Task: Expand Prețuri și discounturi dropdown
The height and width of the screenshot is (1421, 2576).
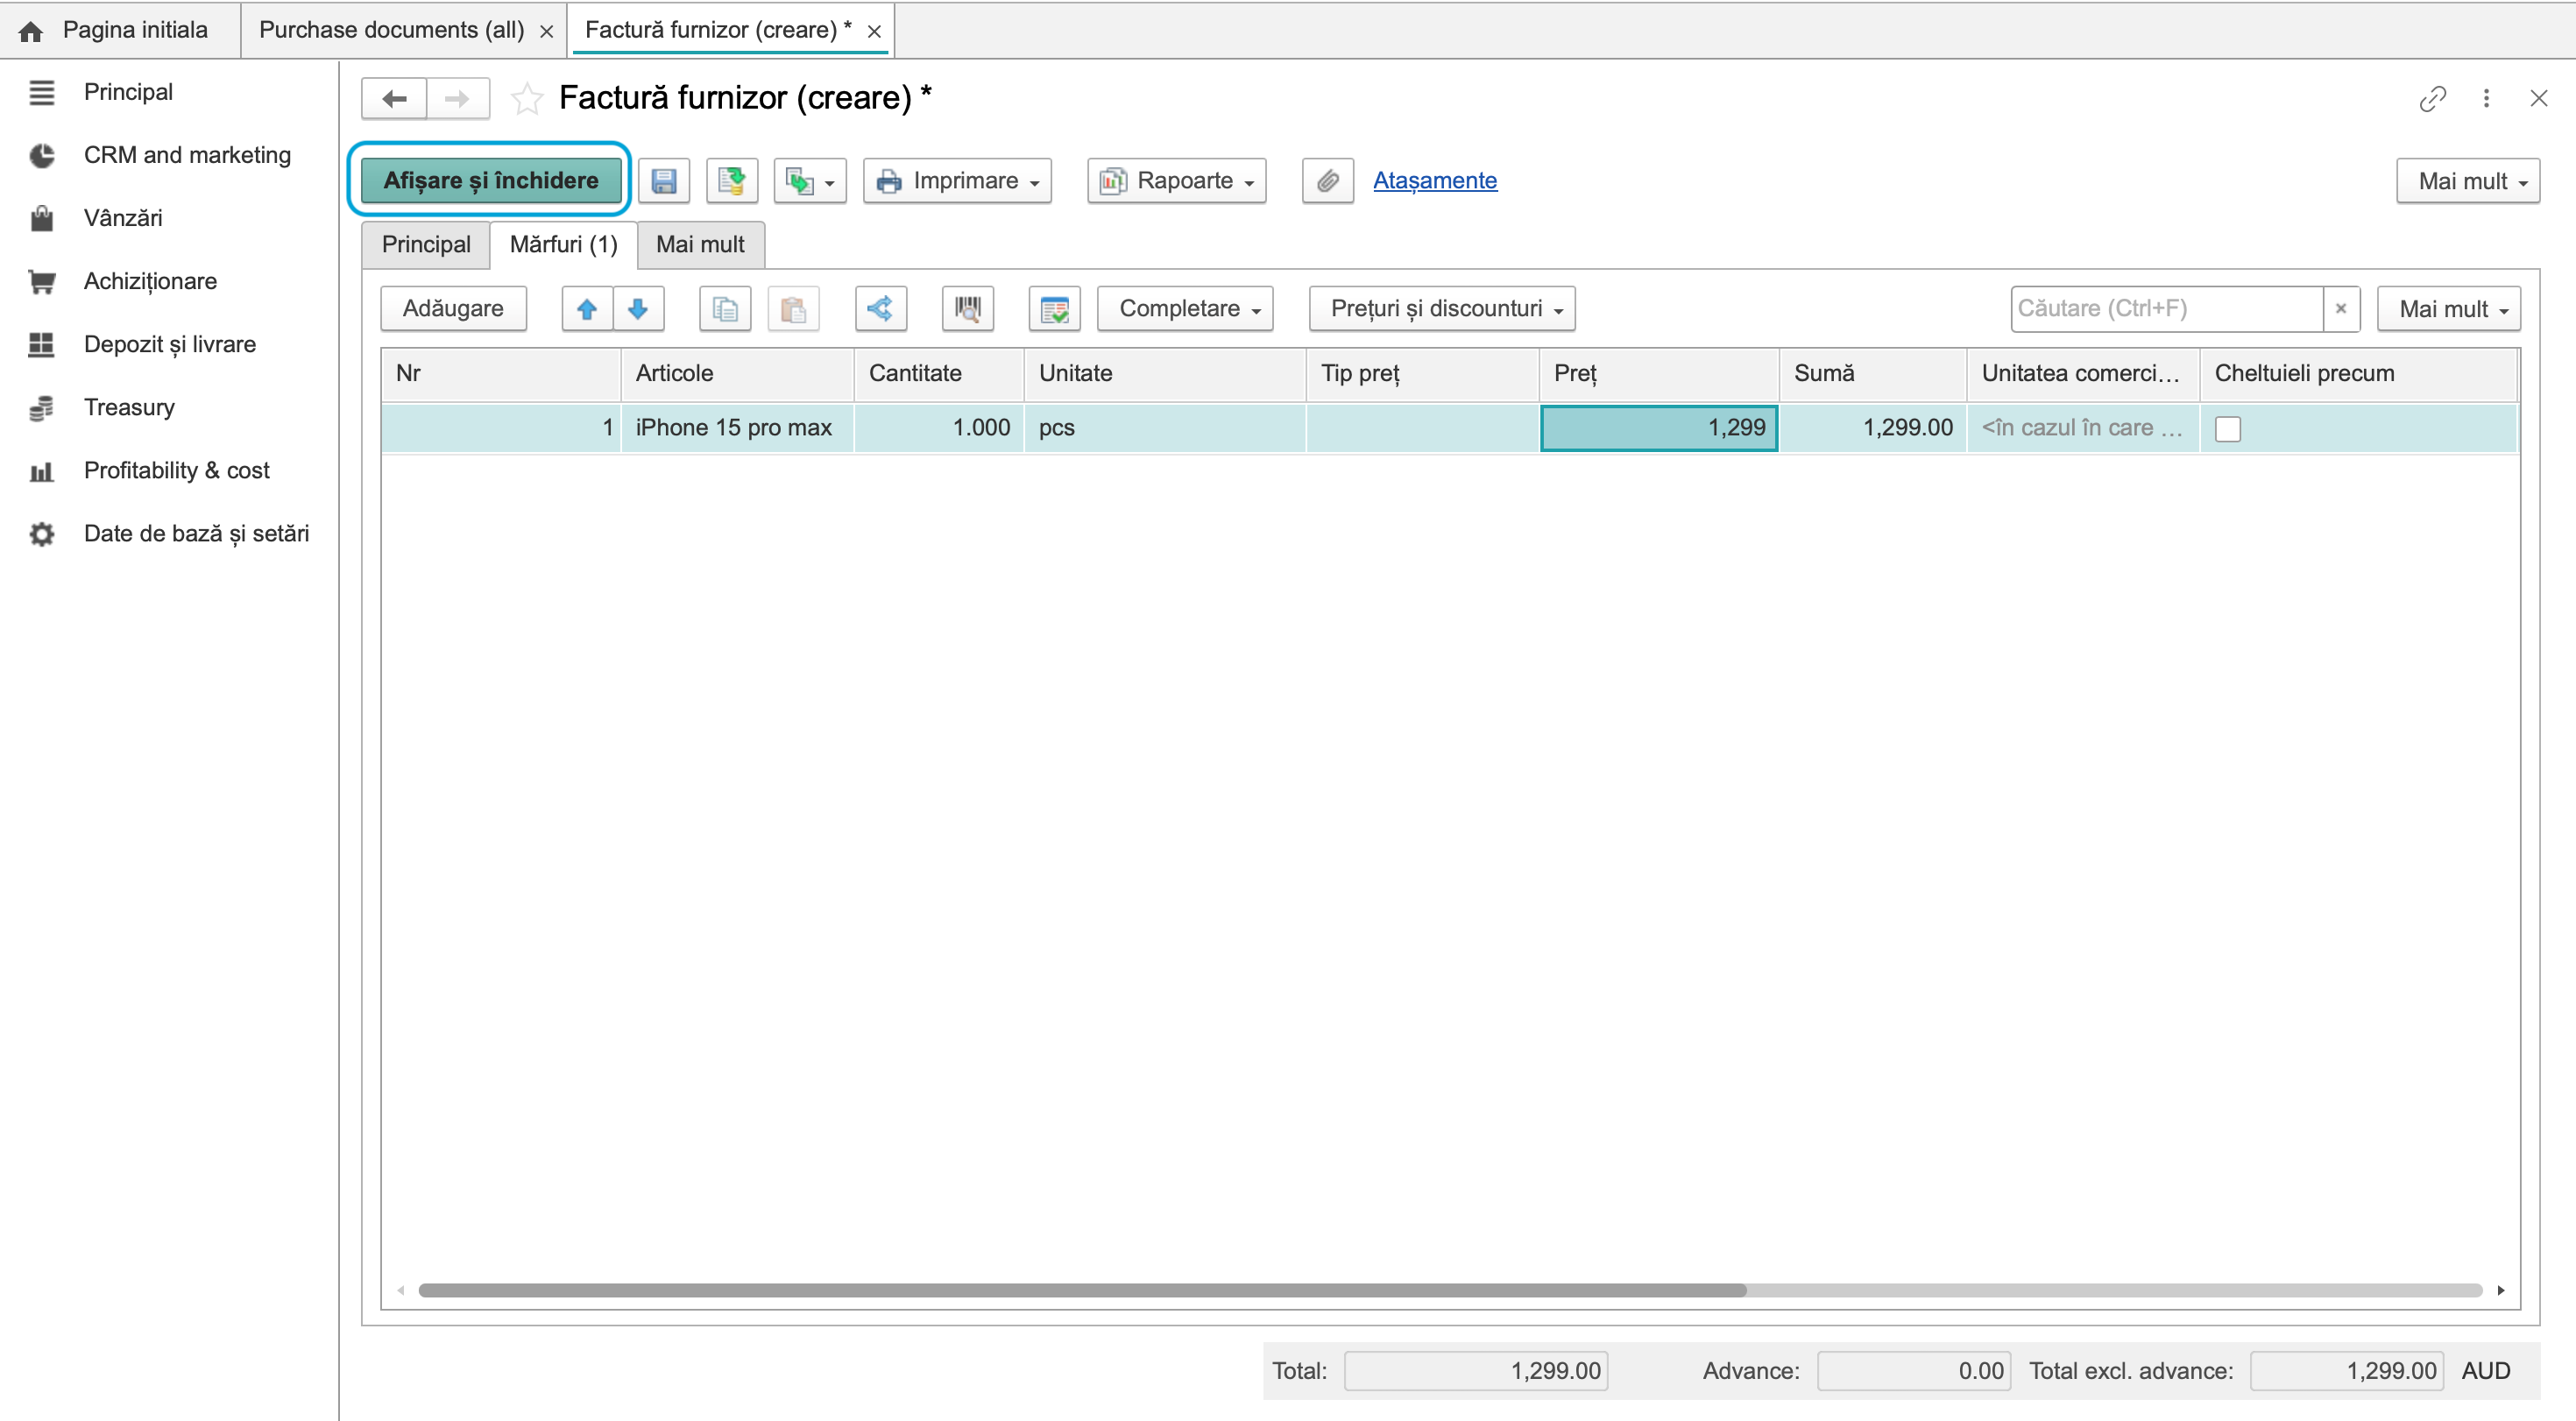Action: pyautogui.click(x=1442, y=309)
